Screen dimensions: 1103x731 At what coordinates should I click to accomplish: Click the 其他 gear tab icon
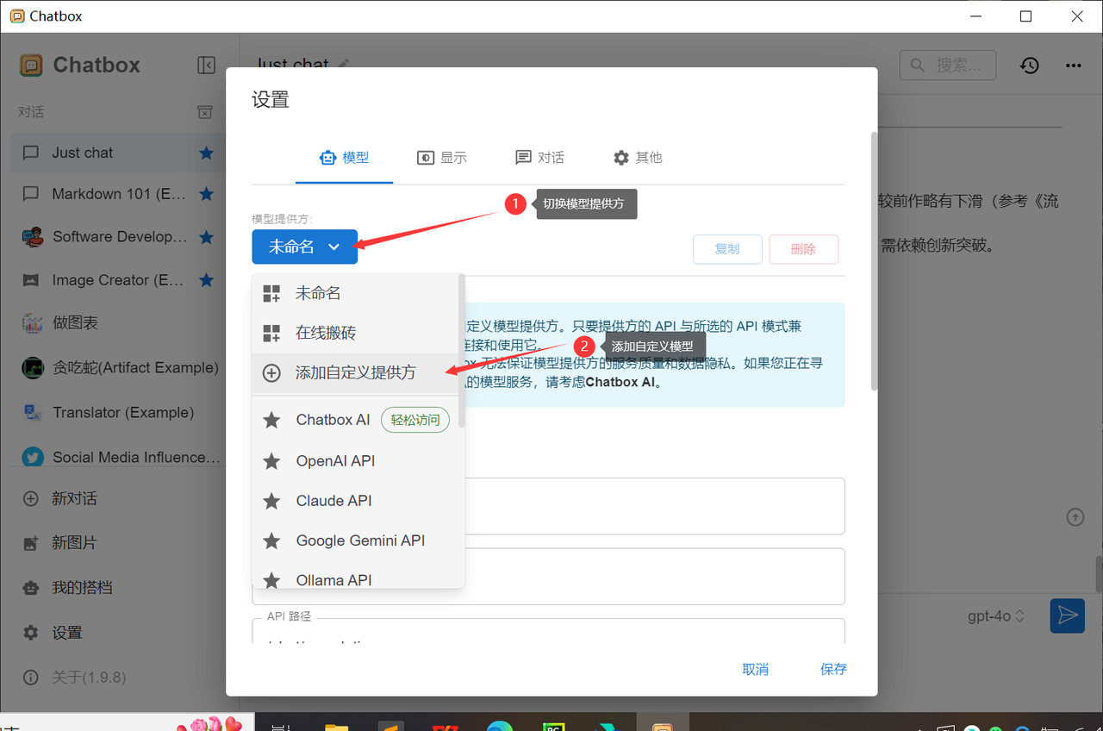(x=621, y=158)
